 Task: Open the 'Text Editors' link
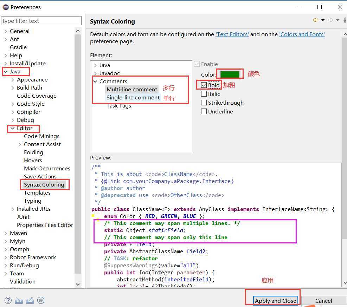232,34
